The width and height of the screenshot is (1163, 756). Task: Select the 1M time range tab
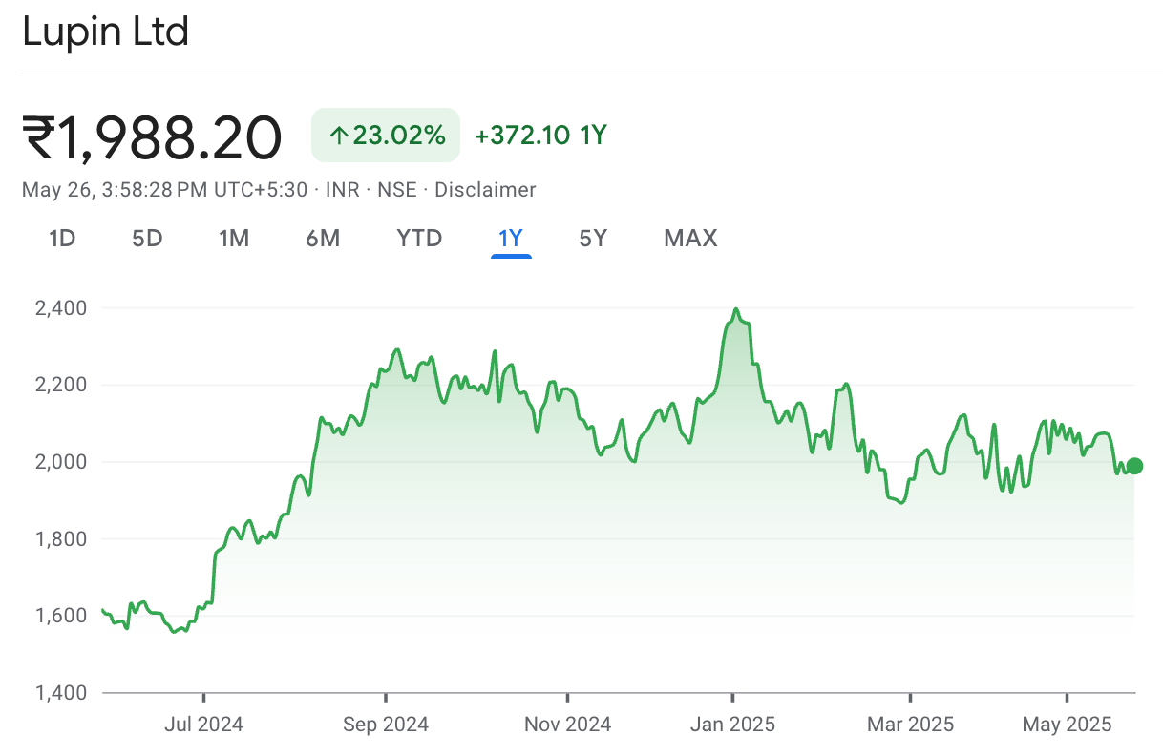pyautogui.click(x=234, y=238)
